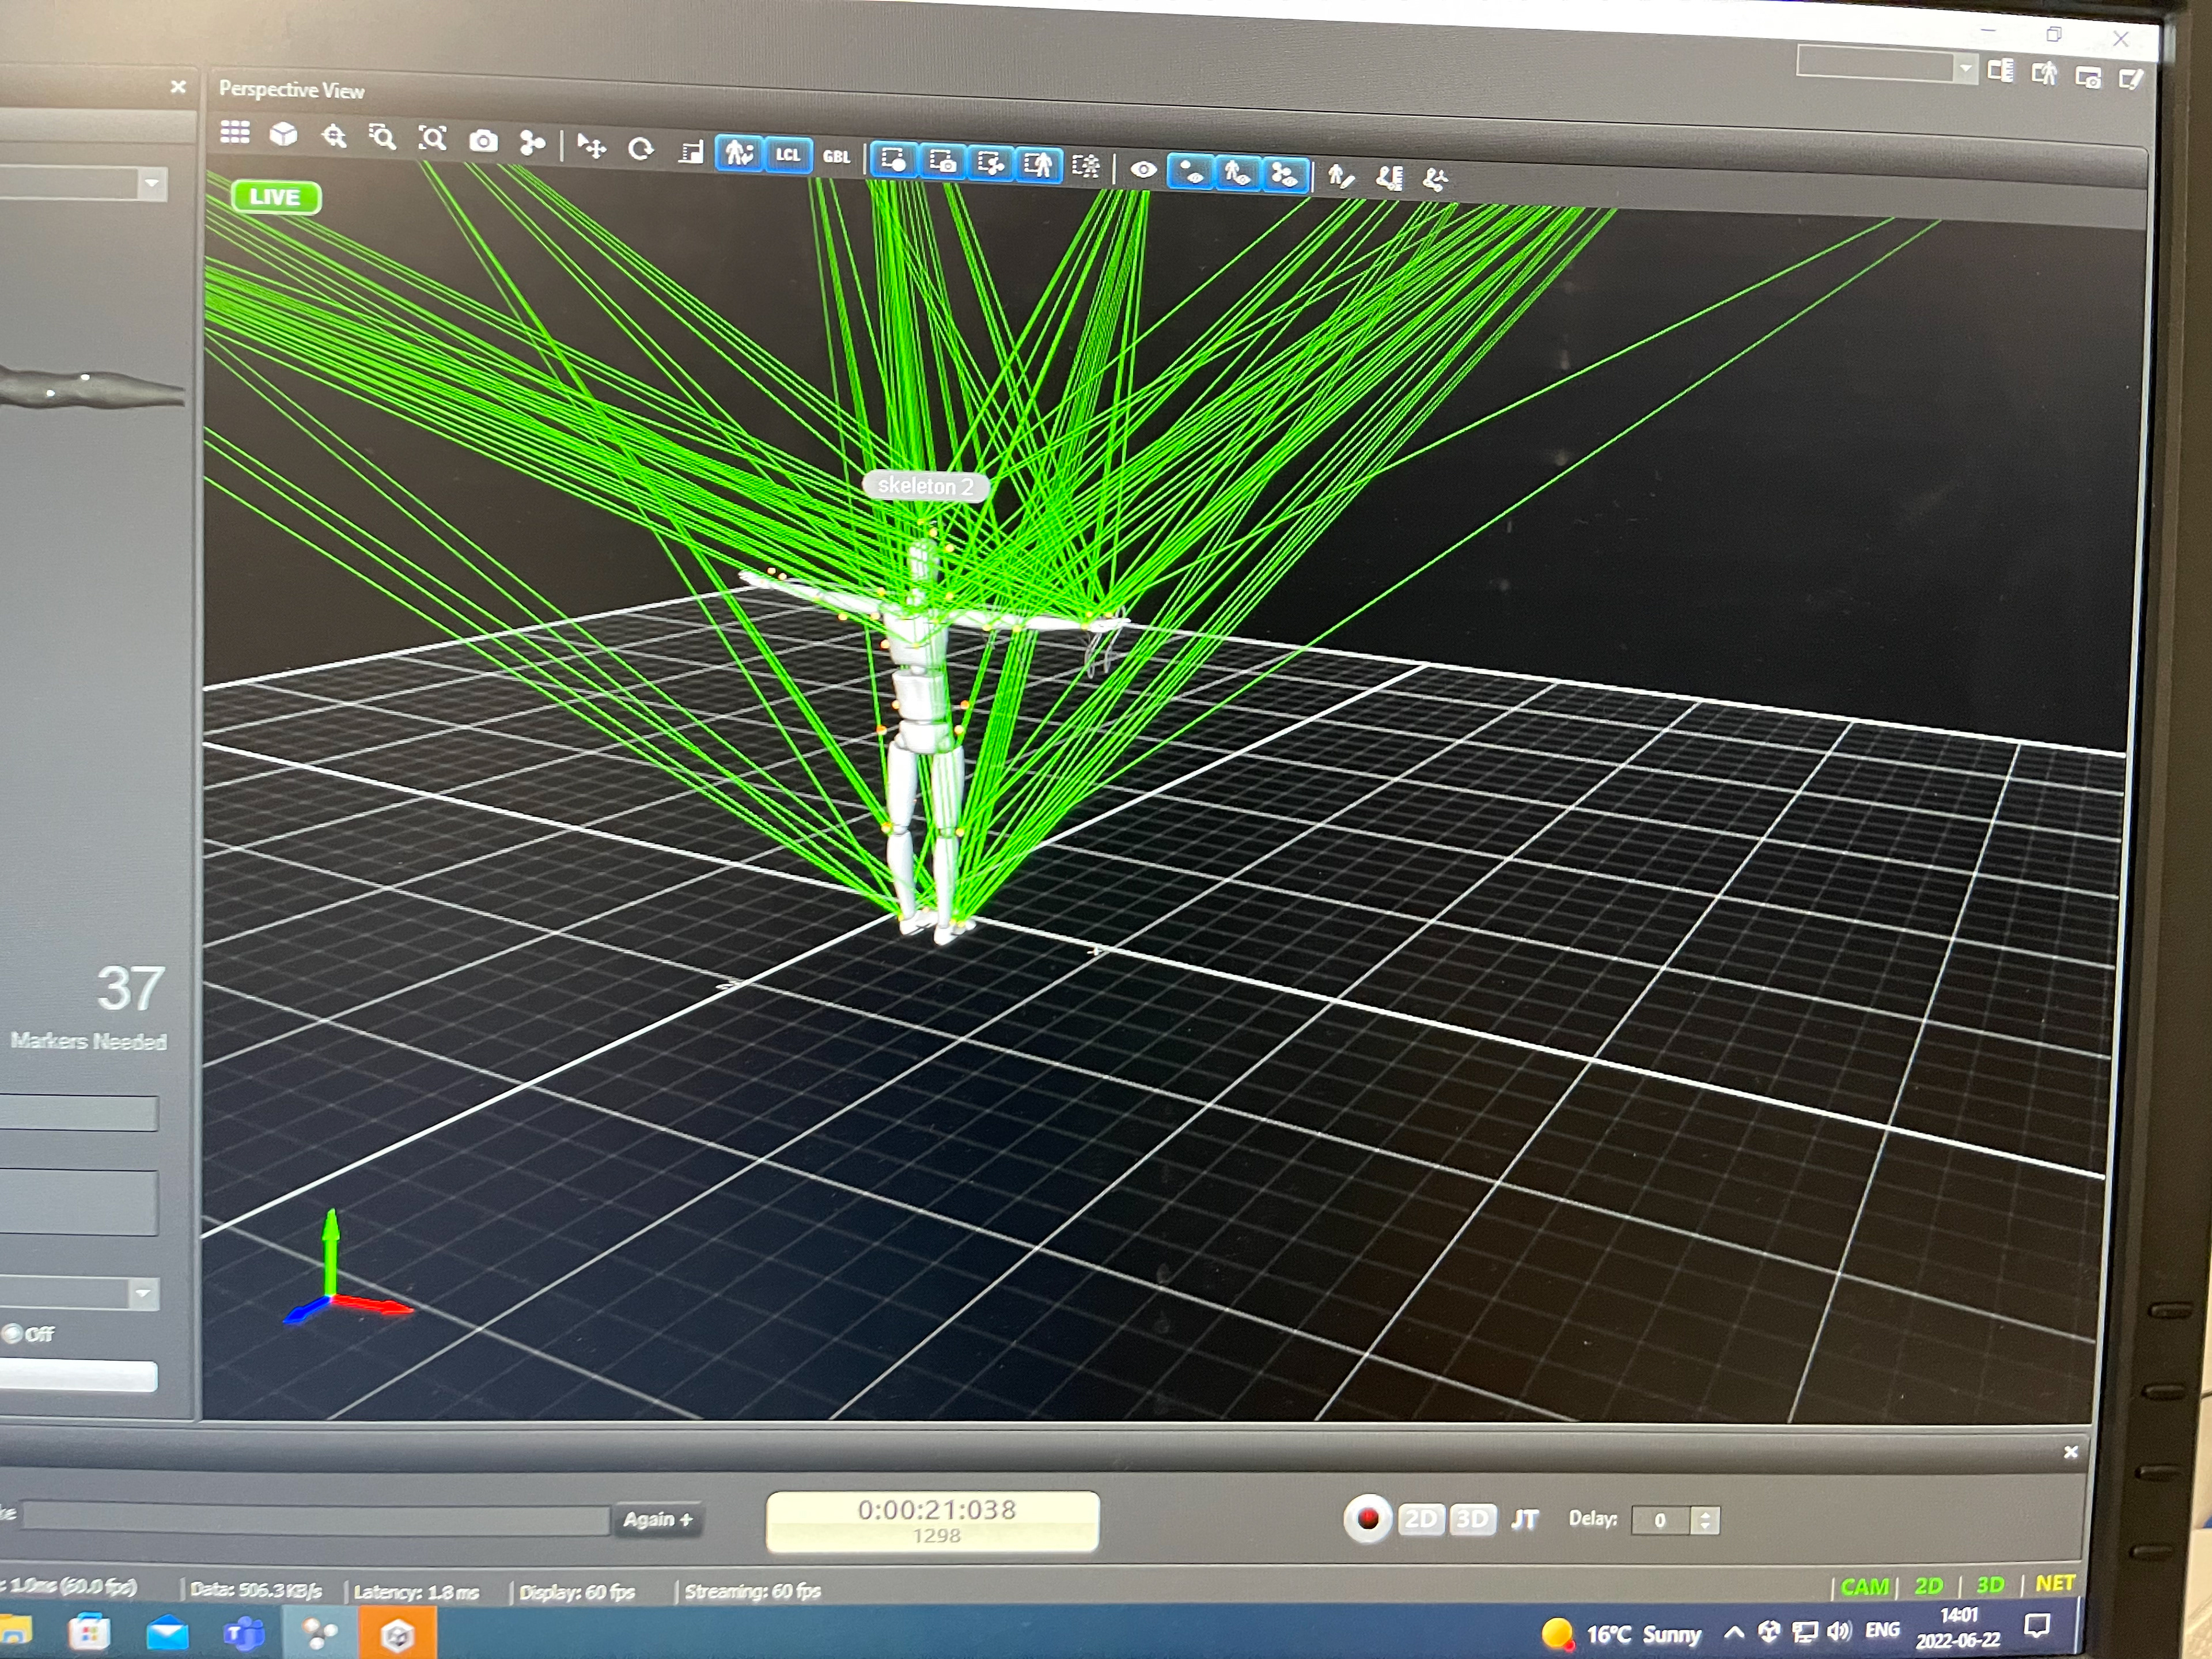
Task: Open the dropdown above the Off radio option
Action: click(x=143, y=1293)
